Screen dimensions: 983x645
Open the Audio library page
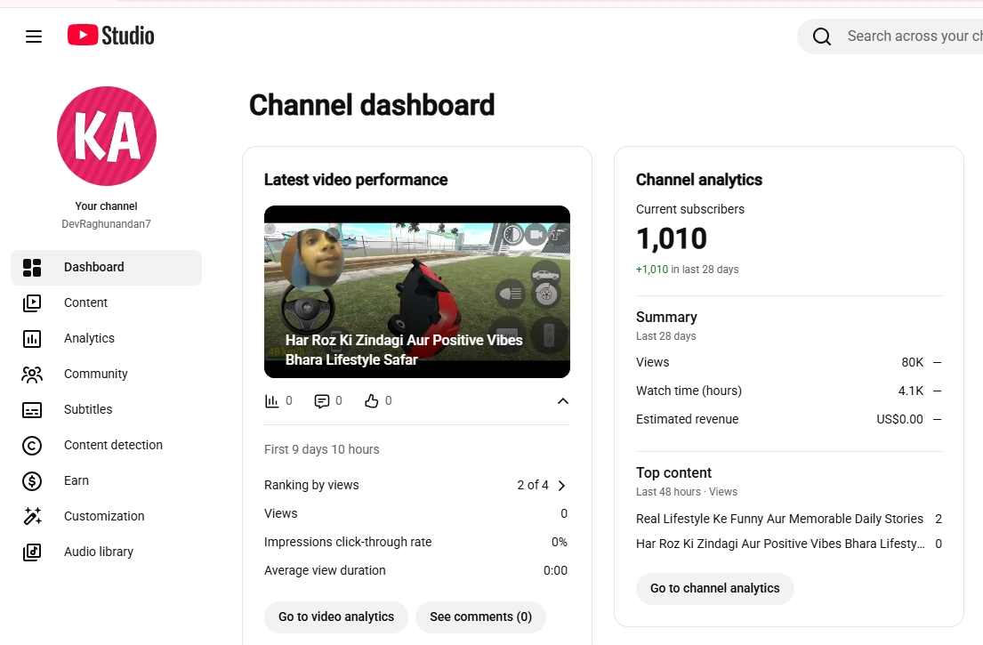pyautogui.click(x=107, y=552)
